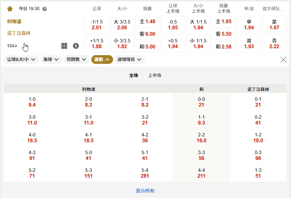Pick correct score 4-0
This screenshot has height=198, width=291.
pos(32,138)
